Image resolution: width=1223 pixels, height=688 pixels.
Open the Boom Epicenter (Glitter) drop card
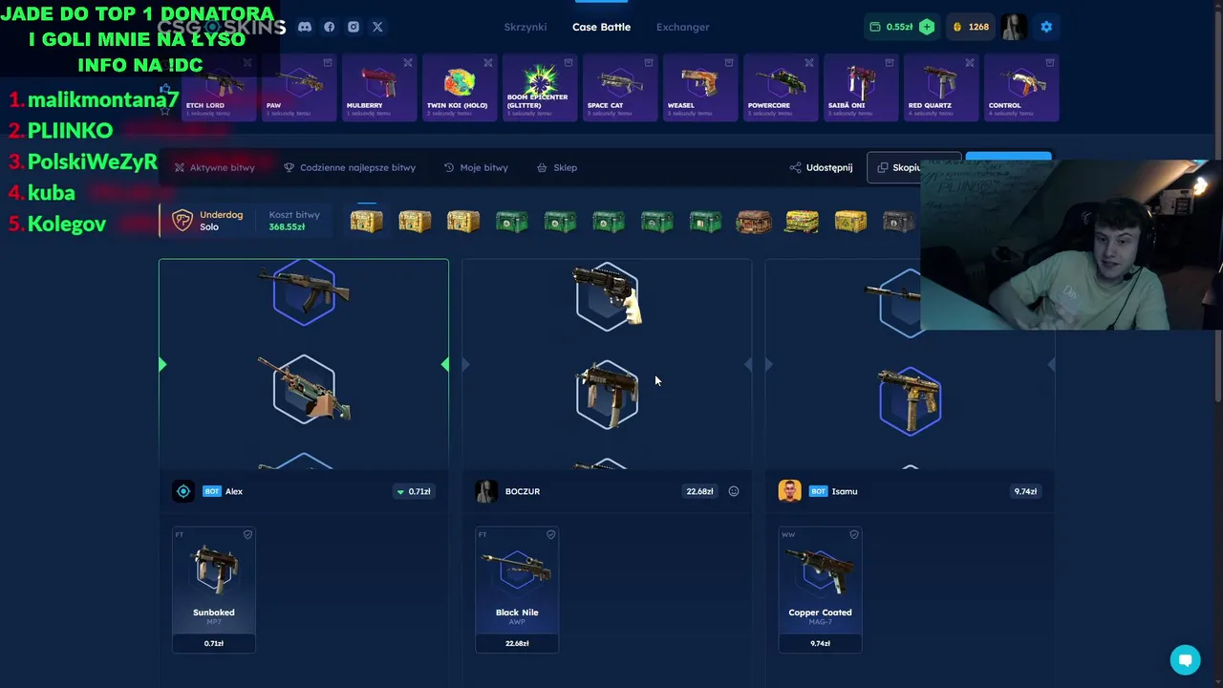tap(540, 88)
